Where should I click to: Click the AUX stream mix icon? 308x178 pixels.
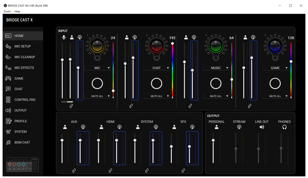point(83,127)
